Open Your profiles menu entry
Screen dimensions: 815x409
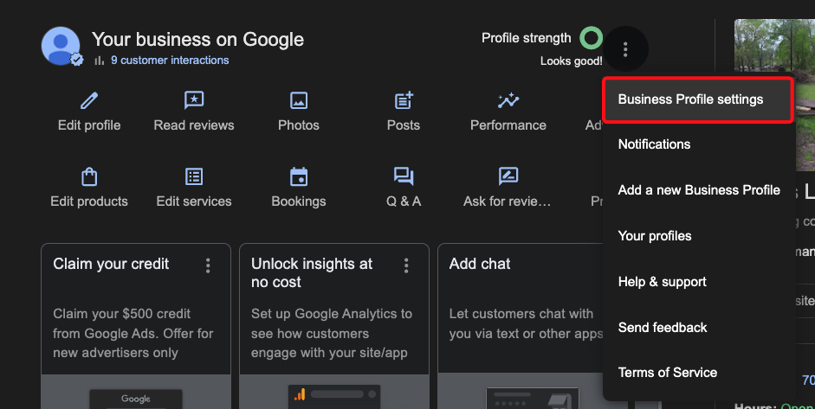654,236
